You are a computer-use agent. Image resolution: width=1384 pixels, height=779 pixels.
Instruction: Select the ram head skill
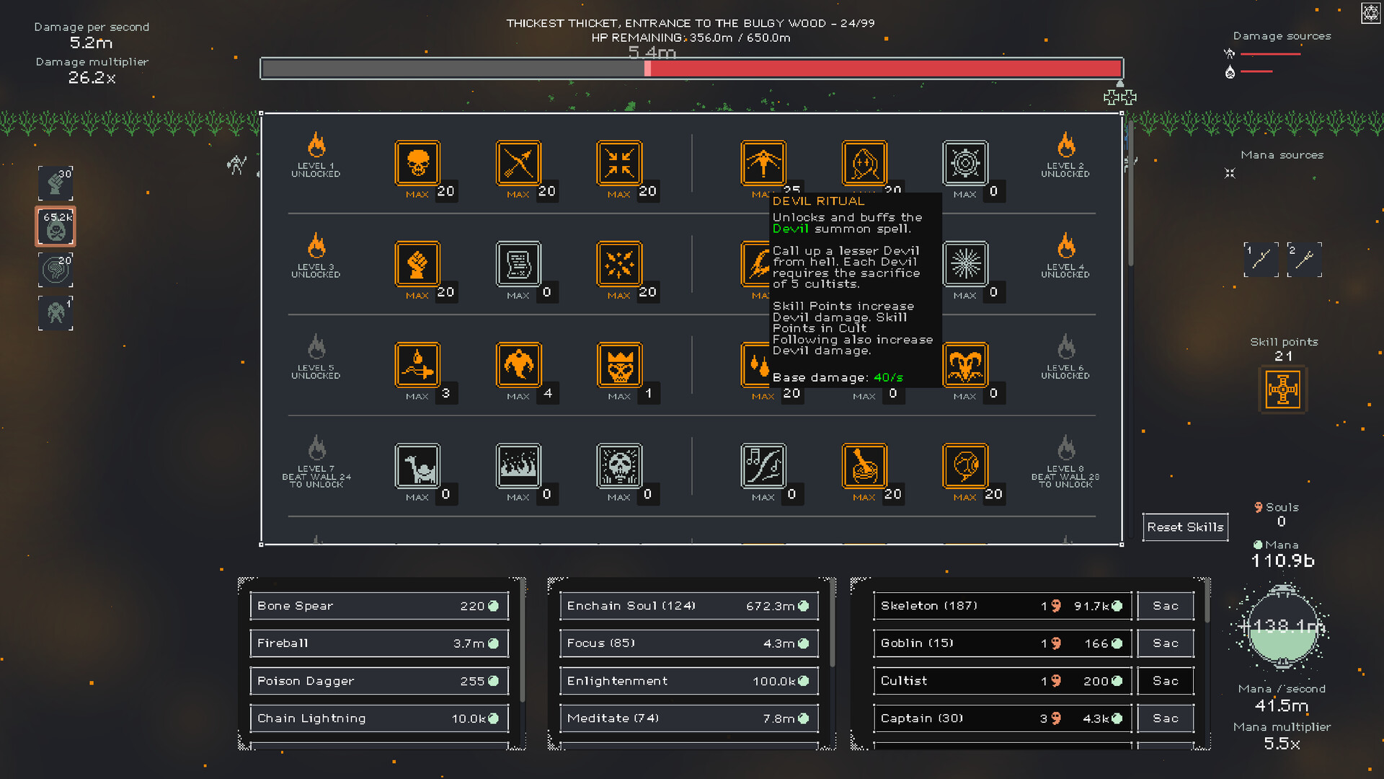pos(964,365)
